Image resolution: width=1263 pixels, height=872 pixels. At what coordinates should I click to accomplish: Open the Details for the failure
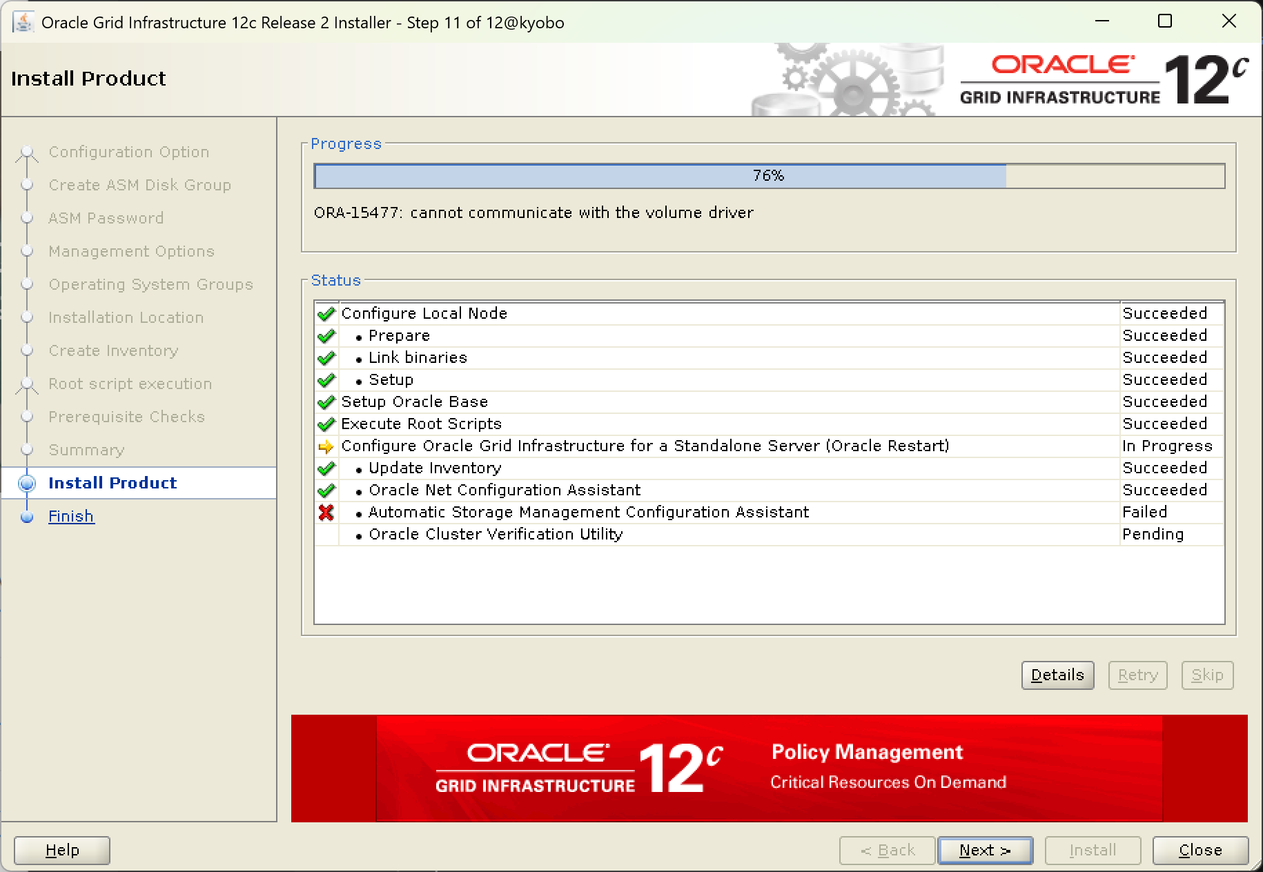(x=1057, y=675)
